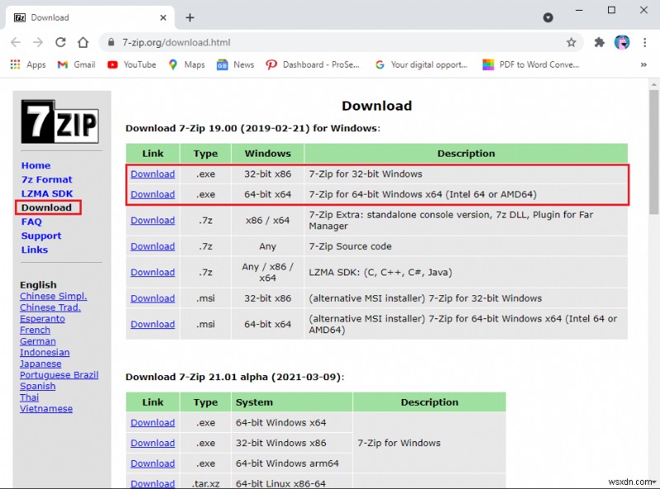Navigate back using the back arrow
Viewport: 660px width, 489px height.
tap(16, 42)
